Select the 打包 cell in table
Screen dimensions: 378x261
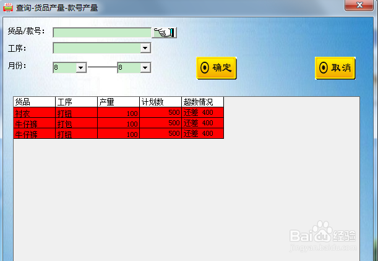tap(77, 123)
